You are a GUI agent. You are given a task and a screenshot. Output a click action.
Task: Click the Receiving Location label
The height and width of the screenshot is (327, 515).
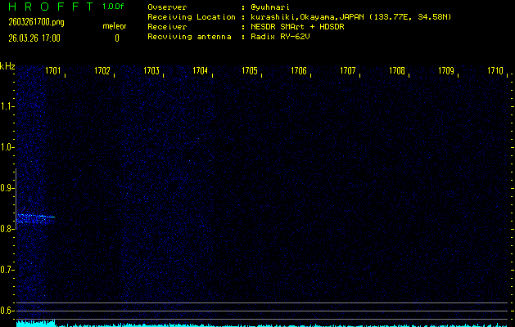pyautogui.click(x=192, y=17)
